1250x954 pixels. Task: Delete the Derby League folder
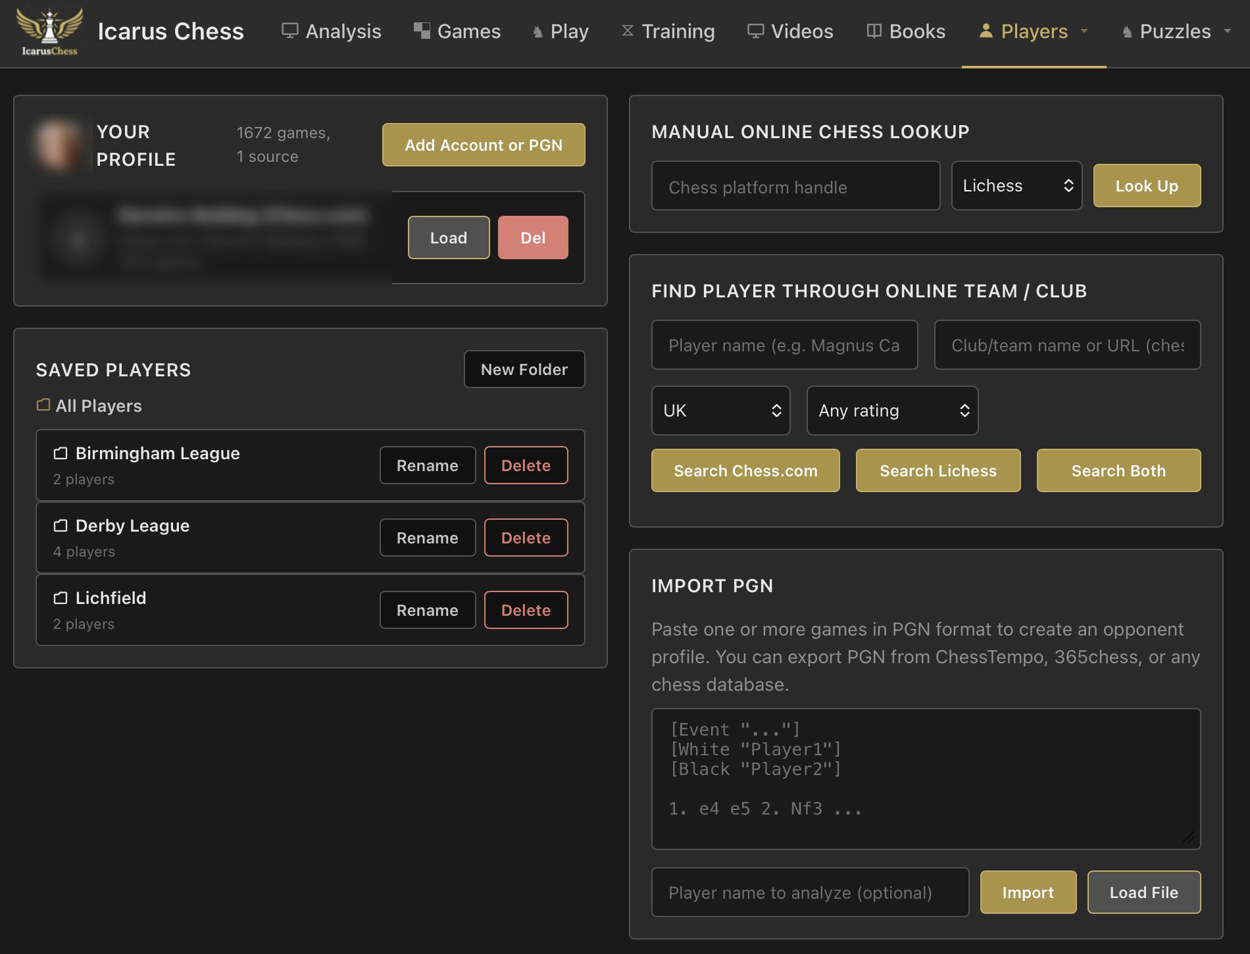click(526, 538)
